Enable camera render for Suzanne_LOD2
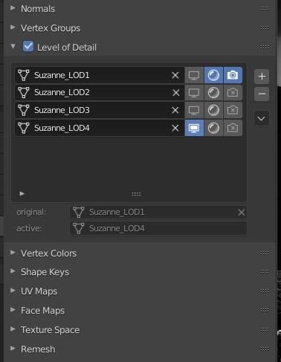 point(233,93)
